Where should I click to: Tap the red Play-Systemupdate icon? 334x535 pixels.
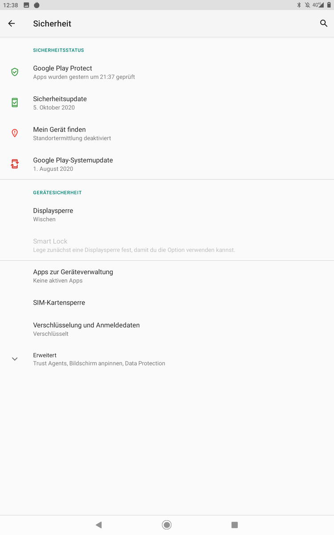coord(15,164)
